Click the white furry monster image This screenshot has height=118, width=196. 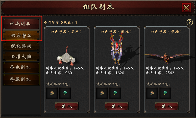tap(66, 57)
